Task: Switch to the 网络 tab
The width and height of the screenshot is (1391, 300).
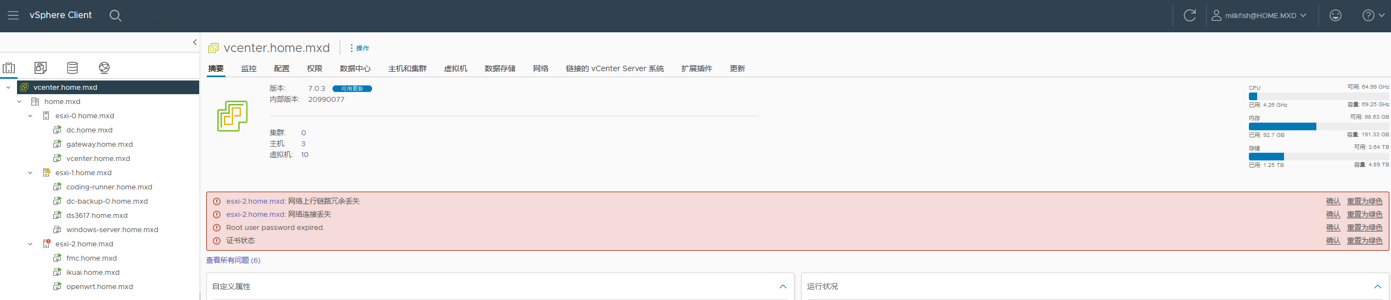Action: pos(540,68)
